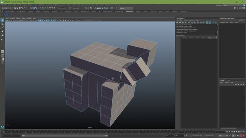Toggle playback loop mode icon
Screen dimensions: 246x138
(230, 136)
